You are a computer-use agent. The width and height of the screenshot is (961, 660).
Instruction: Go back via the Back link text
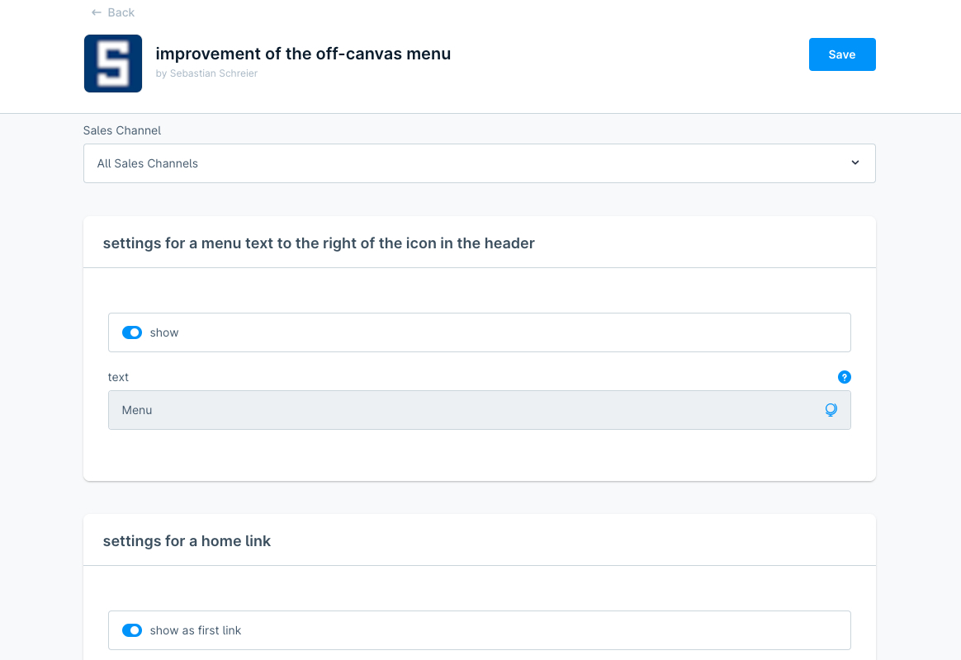pyautogui.click(x=121, y=12)
